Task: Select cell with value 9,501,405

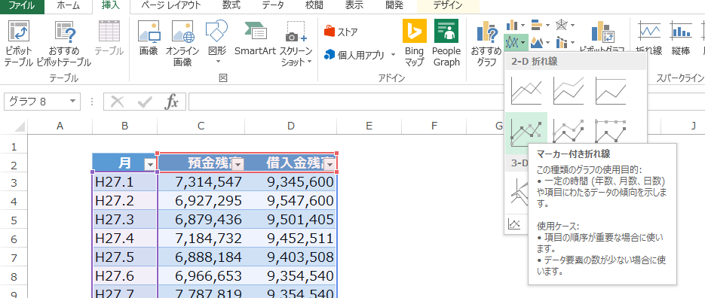Action: [x=291, y=220]
